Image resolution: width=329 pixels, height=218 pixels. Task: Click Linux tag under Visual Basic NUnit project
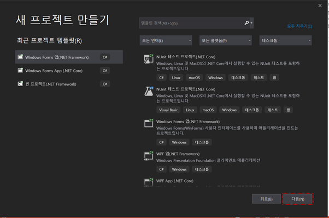tap(190, 110)
